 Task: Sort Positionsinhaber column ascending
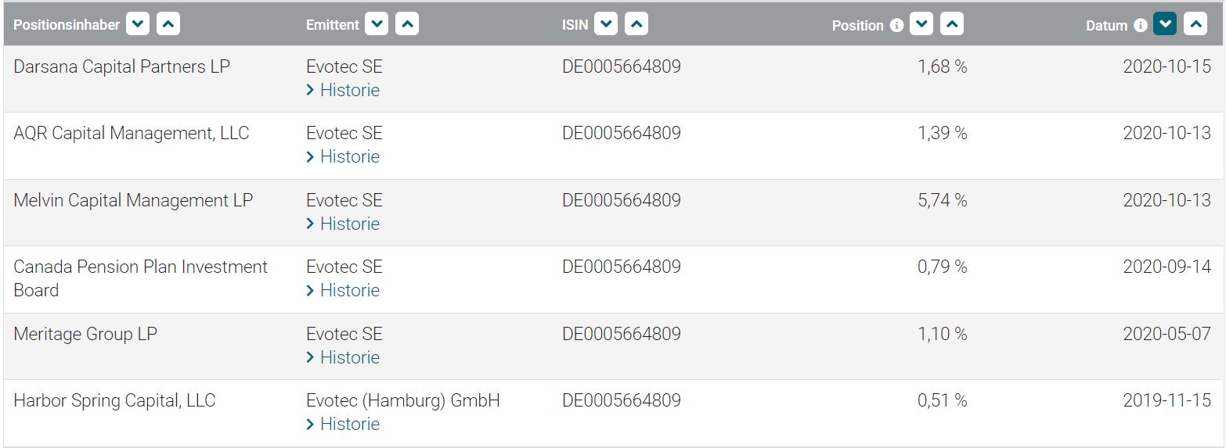click(x=168, y=24)
